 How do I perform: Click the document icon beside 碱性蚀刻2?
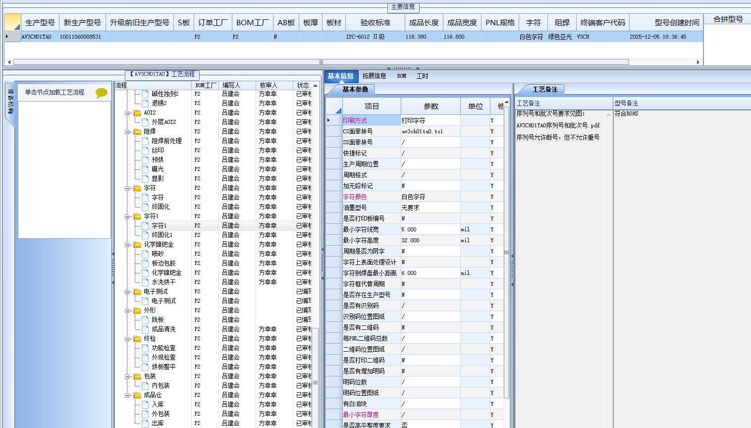click(x=145, y=94)
